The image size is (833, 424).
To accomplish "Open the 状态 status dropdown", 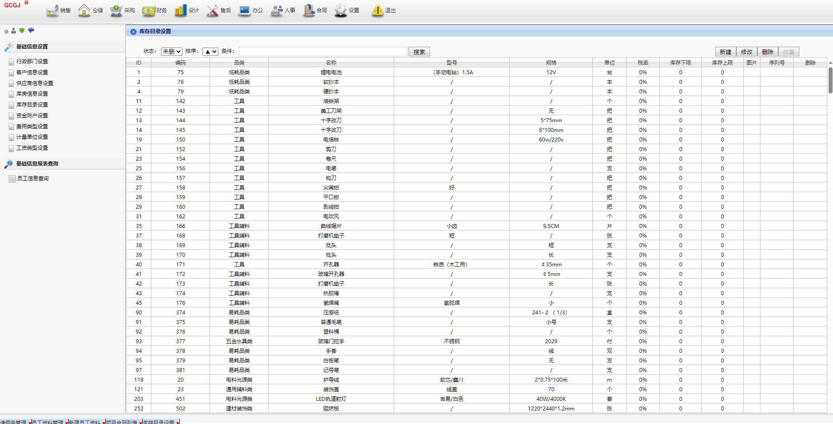I will [x=171, y=52].
